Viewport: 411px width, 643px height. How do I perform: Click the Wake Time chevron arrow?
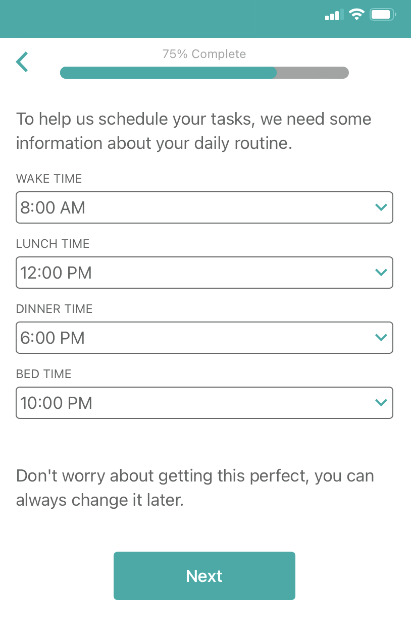381,207
